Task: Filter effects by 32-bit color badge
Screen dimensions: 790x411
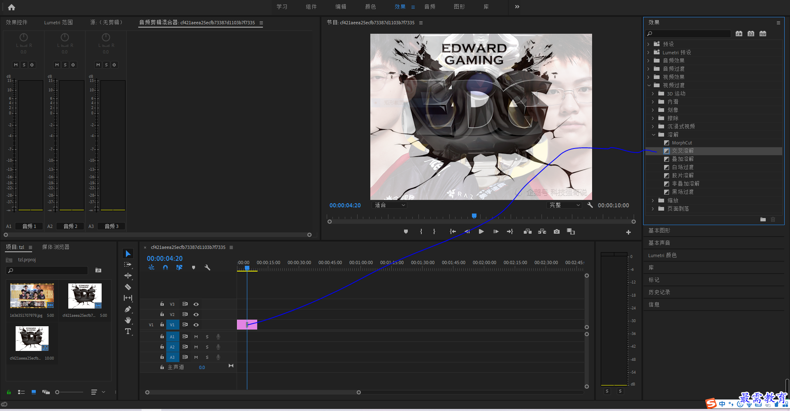Action: click(751, 34)
